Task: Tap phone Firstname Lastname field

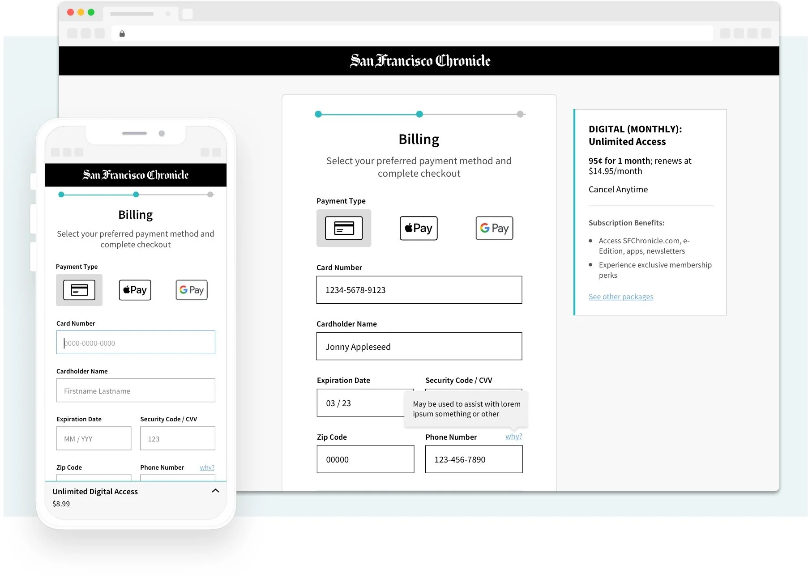Action: tap(136, 390)
